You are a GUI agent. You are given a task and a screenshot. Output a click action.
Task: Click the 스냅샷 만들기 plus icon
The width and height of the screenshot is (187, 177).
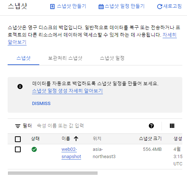pos(52,7)
